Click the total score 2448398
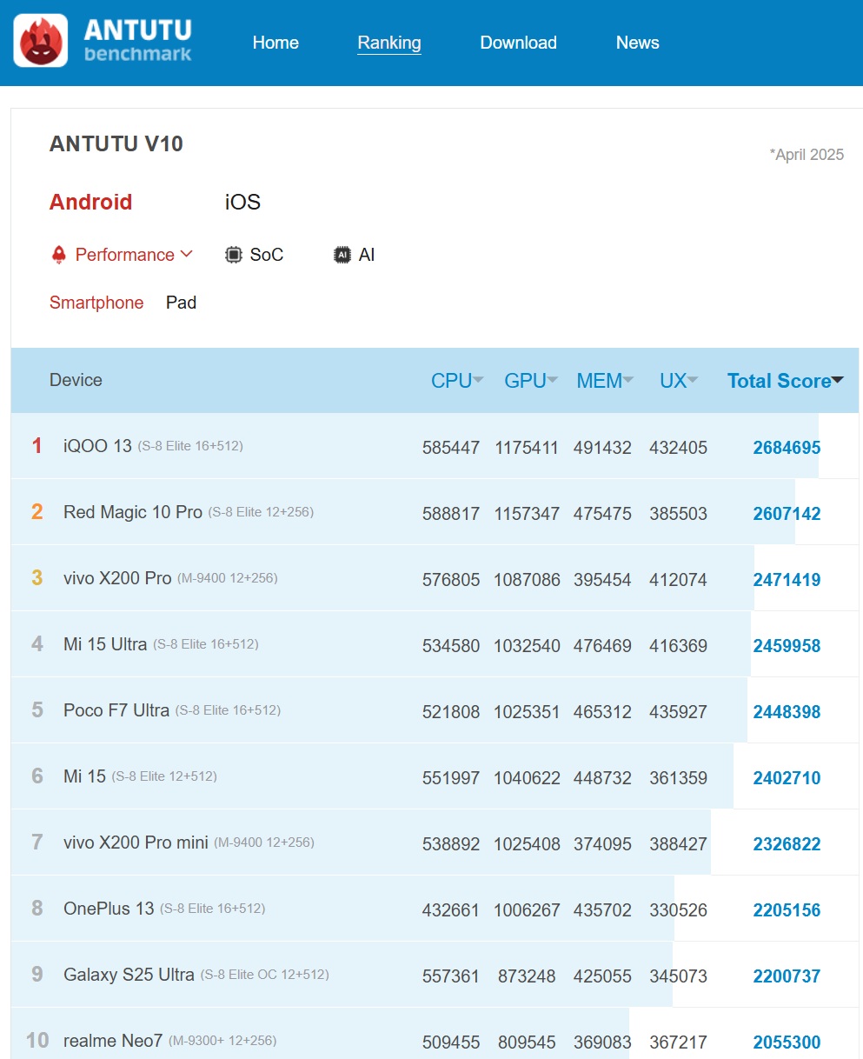Image resolution: width=863 pixels, height=1059 pixels. click(787, 712)
